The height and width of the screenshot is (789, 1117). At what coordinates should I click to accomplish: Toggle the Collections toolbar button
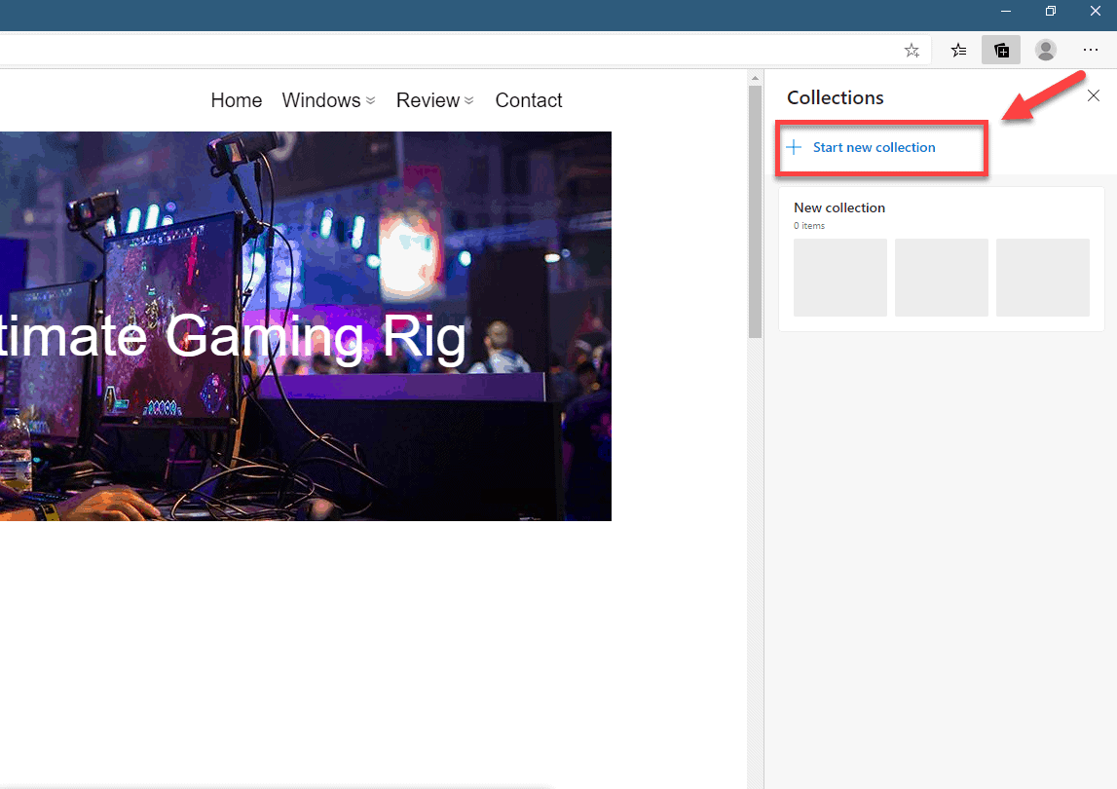click(x=1001, y=50)
